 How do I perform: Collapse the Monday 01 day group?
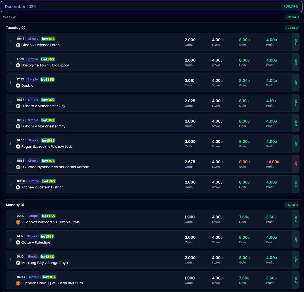pyautogui.click(x=15, y=205)
